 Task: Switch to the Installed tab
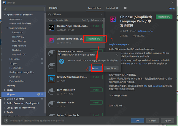click(x=112, y=8)
